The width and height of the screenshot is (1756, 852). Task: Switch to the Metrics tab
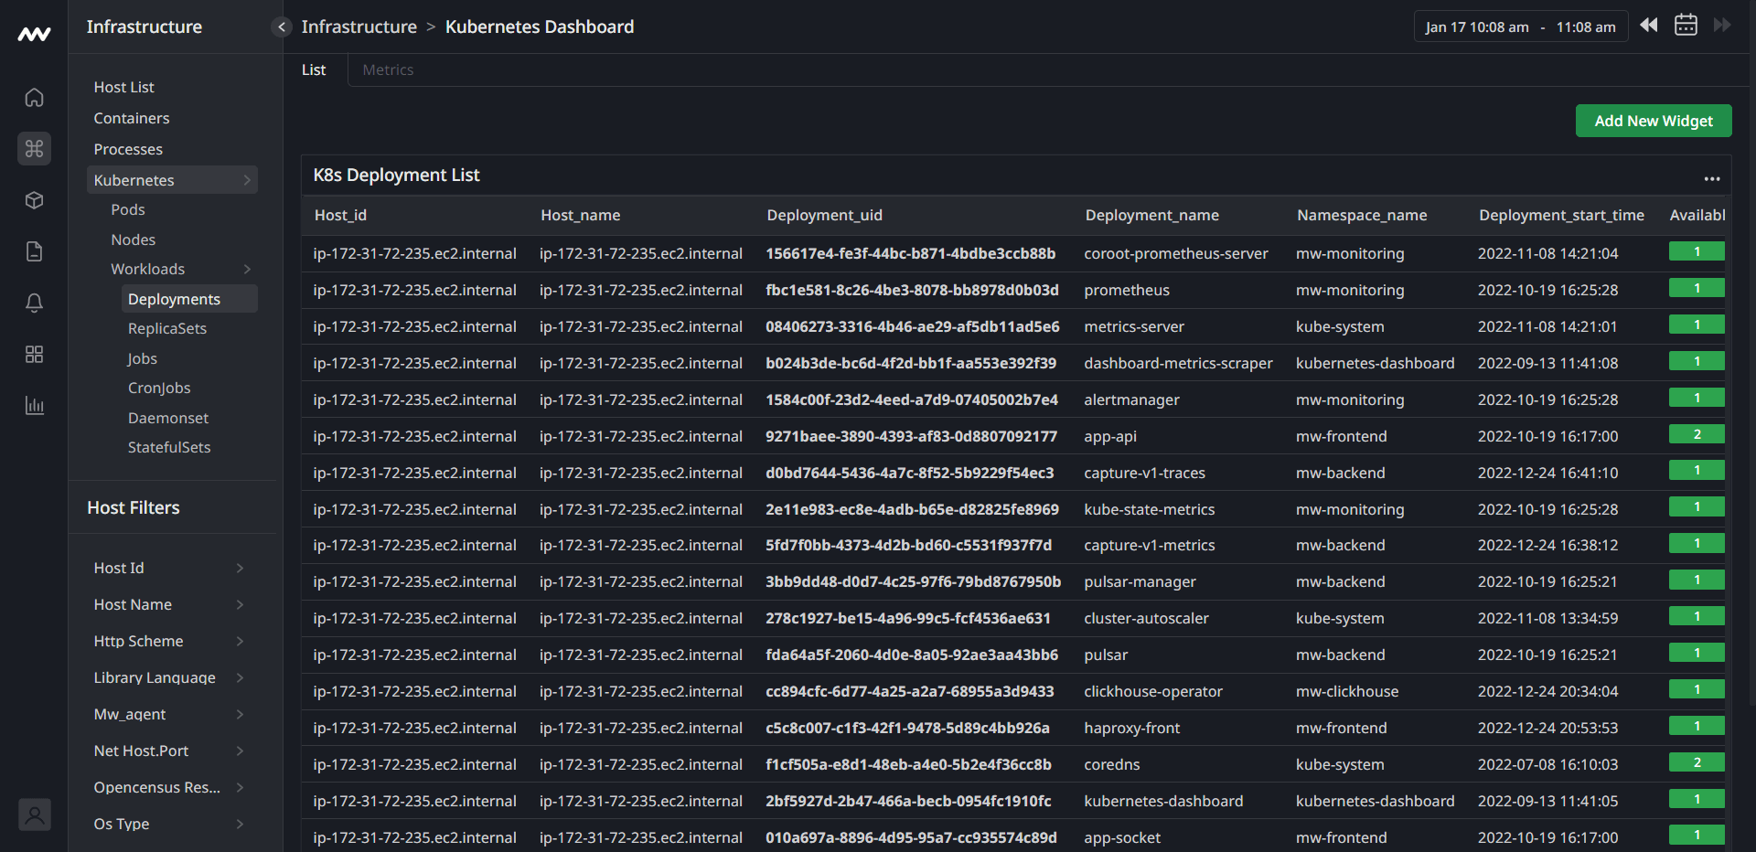click(388, 69)
